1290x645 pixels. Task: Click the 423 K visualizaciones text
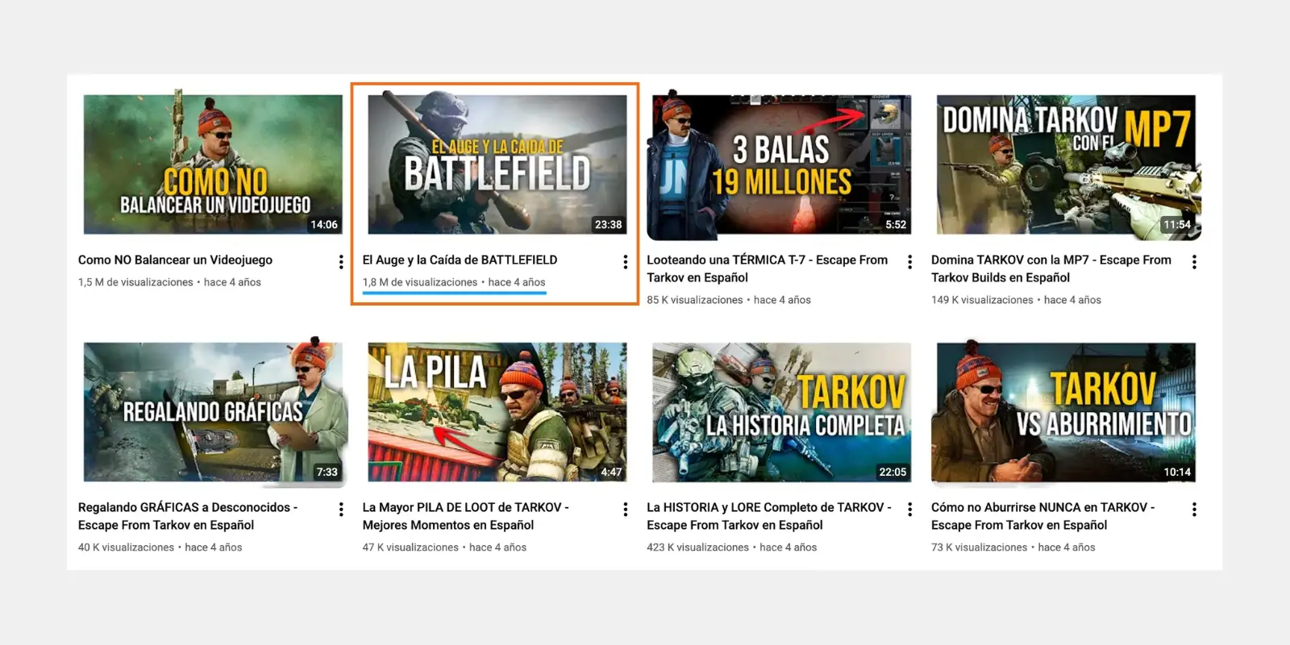pos(698,547)
